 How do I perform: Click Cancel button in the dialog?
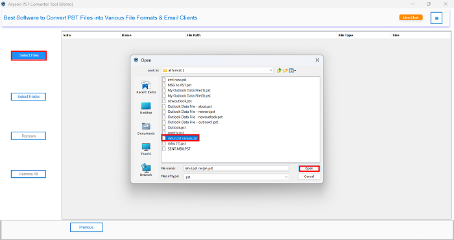point(309,176)
